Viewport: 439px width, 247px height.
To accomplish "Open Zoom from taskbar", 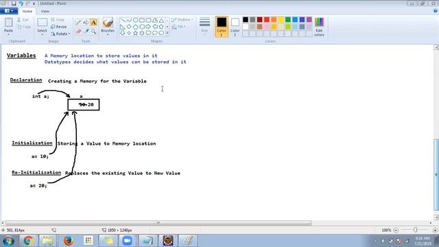I will click(x=127, y=241).
